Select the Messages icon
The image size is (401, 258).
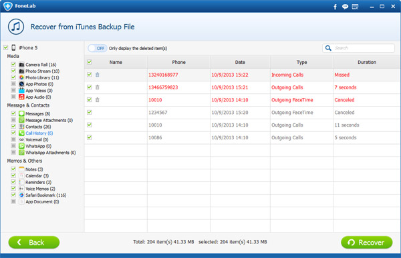[21, 113]
